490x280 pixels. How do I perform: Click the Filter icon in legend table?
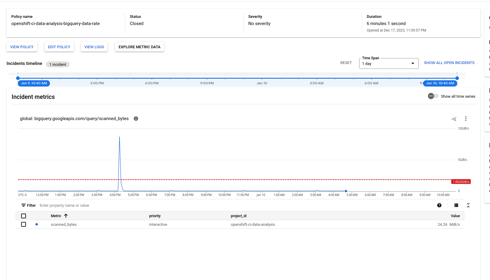click(x=24, y=206)
